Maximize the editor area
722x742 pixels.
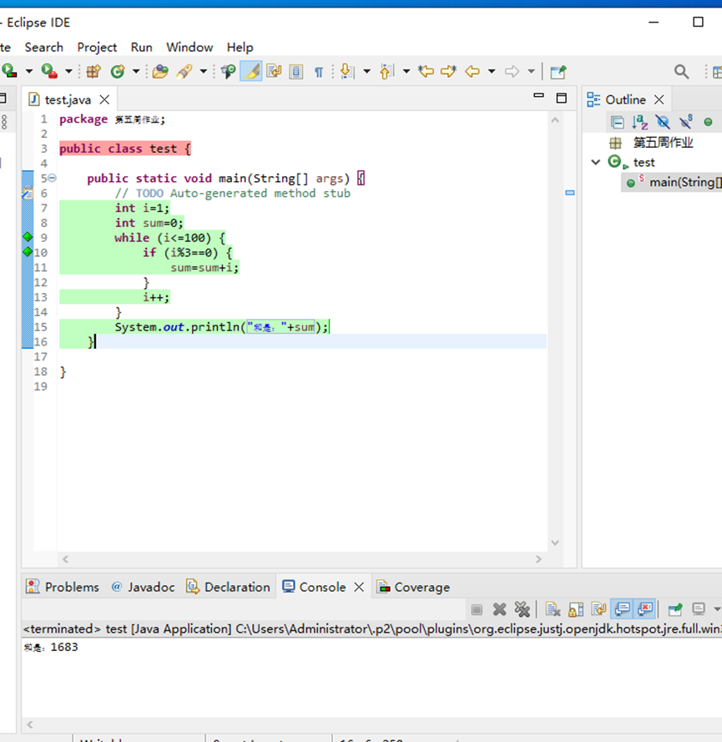(x=561, y=98)
